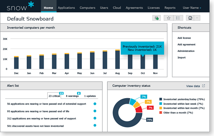Click the printer icon
214x136 pixels.
pyautogui.click(x=190, y=18)
